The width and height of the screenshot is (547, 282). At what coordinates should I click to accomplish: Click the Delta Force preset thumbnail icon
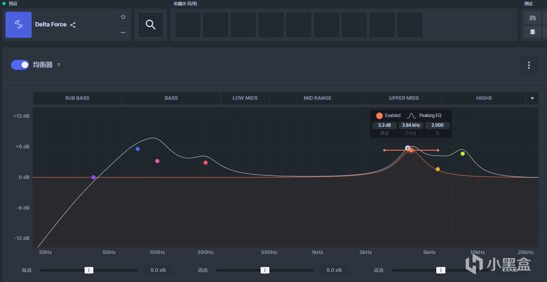click(x=18, y=25)
